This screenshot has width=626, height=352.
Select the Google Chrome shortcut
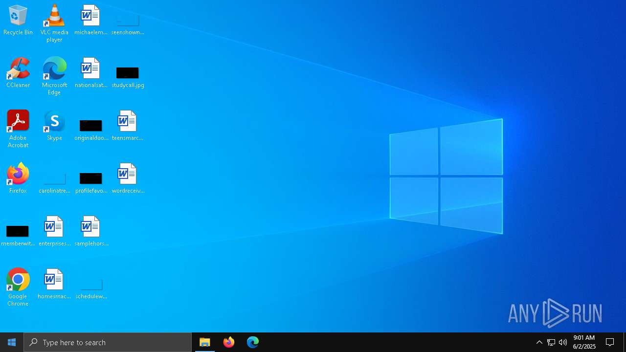click(18, 287)
